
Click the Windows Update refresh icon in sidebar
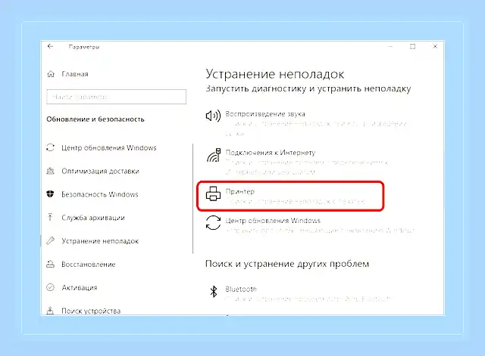(51, 147)
